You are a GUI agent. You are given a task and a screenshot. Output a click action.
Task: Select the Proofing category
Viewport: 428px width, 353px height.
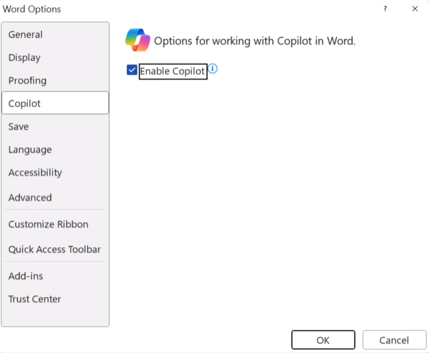coord(27,81)
